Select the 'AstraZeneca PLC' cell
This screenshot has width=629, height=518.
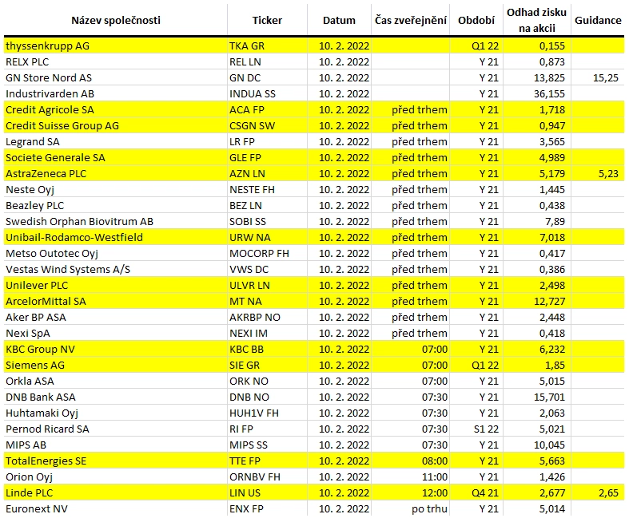[x=116, y=174]
